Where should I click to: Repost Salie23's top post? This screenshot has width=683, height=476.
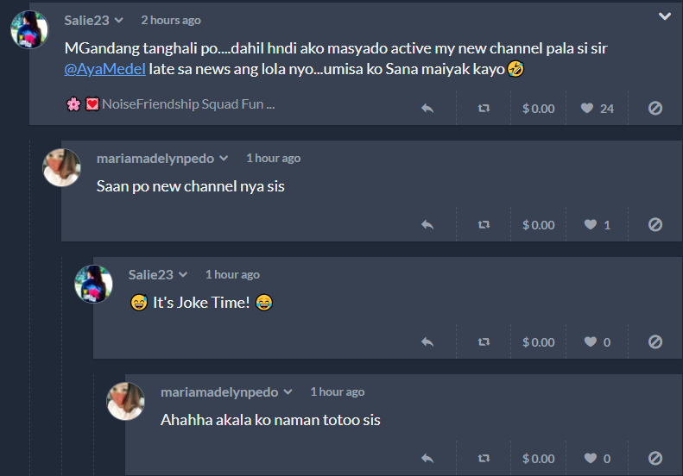pos(484,109)
